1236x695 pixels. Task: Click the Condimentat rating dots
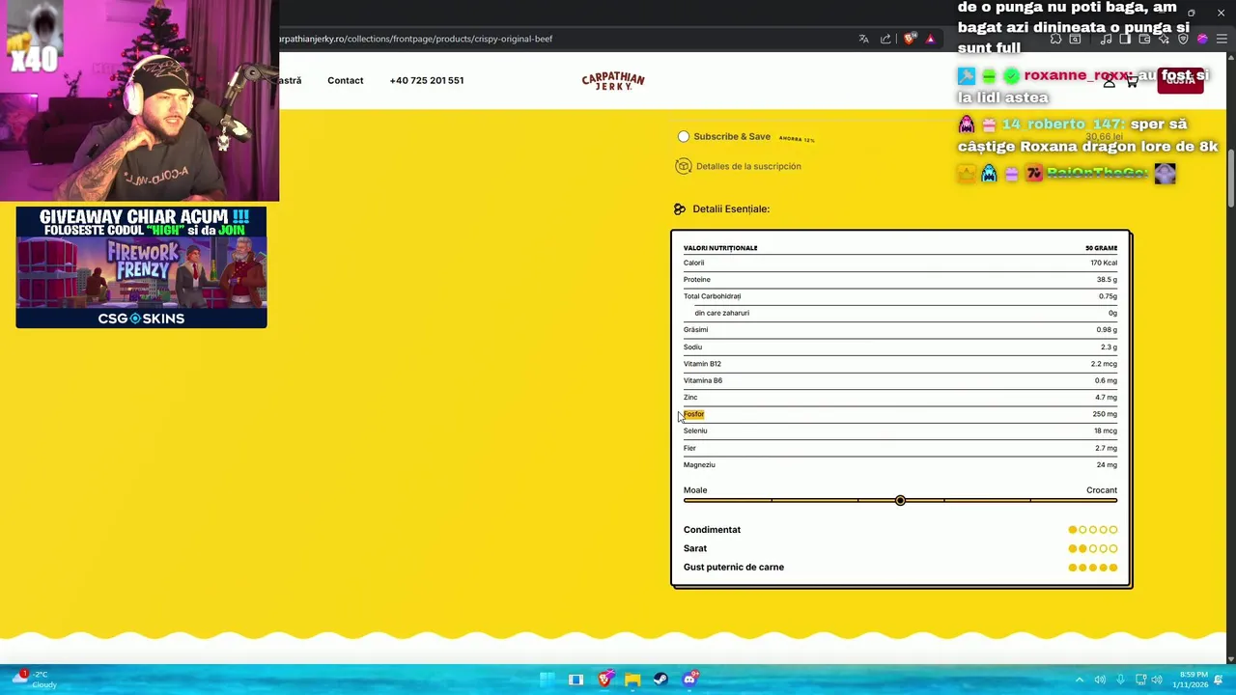1093,529
